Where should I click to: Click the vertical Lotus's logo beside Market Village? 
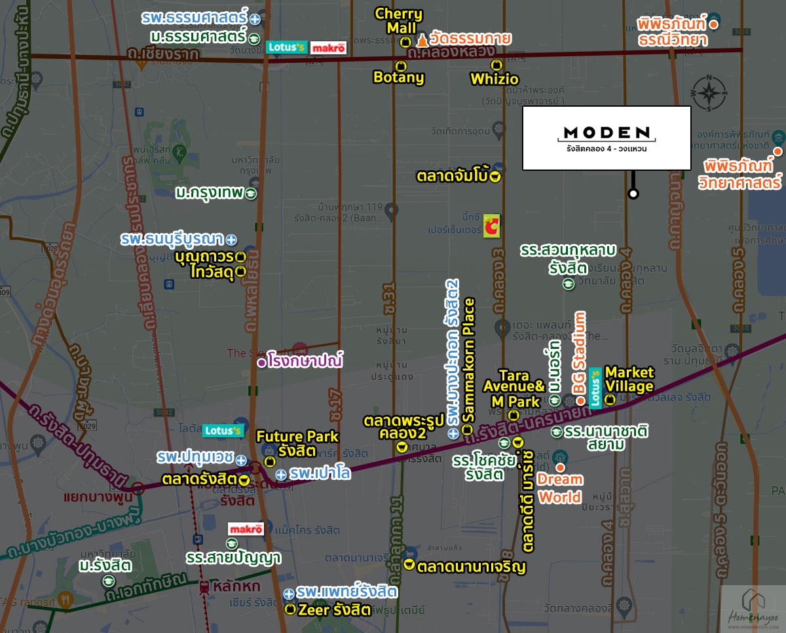(596, 389)
